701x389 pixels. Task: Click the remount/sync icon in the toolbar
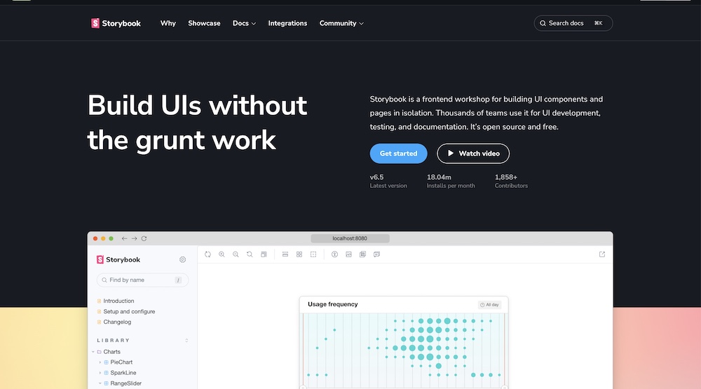point(207,254)
